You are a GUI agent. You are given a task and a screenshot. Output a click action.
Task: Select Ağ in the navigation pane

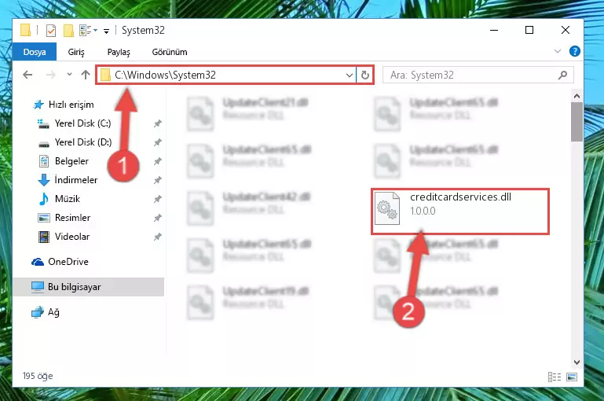46,312
